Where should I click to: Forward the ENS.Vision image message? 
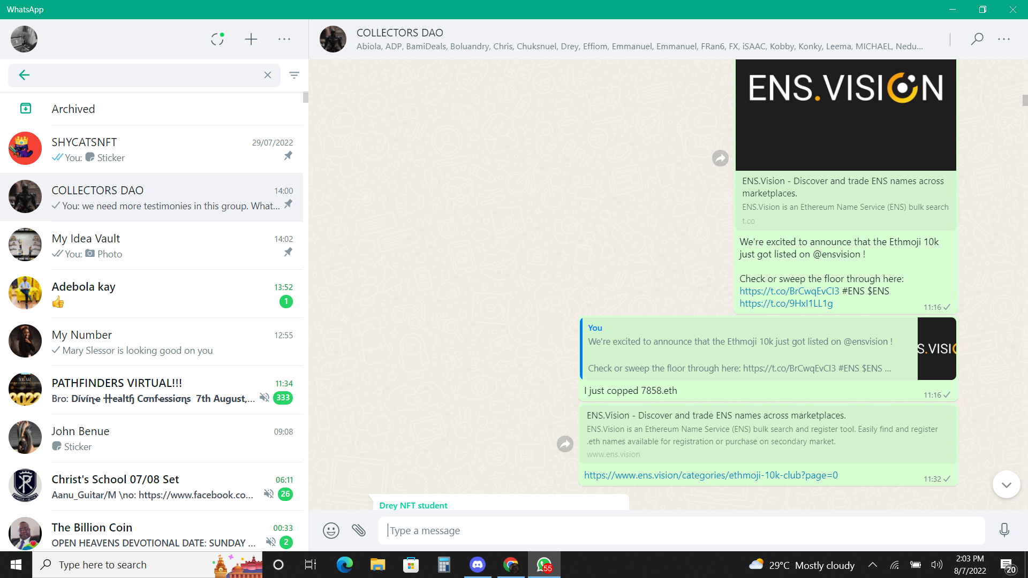(720, 158)
